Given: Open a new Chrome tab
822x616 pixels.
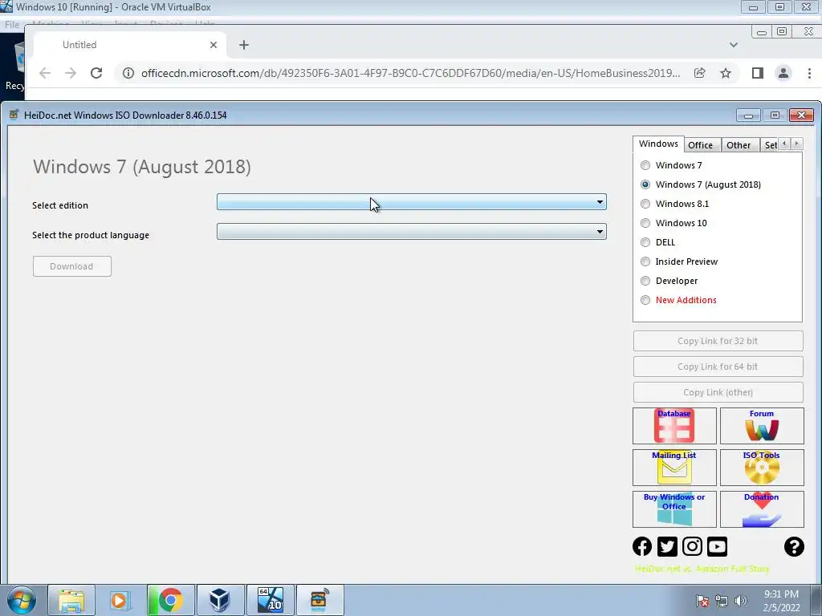Looking at the screenshot, I should pos(244,45).
